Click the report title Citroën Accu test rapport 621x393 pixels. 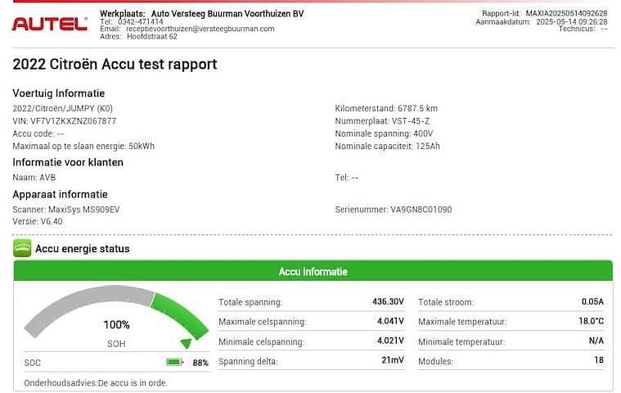tap(115, 64)
